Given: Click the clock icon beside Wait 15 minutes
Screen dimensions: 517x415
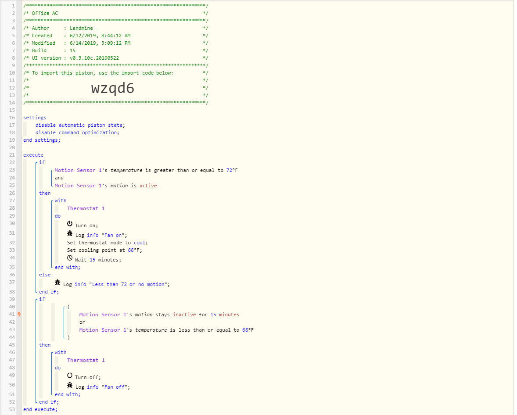Looking at the screenshot, I should [70, 258].
